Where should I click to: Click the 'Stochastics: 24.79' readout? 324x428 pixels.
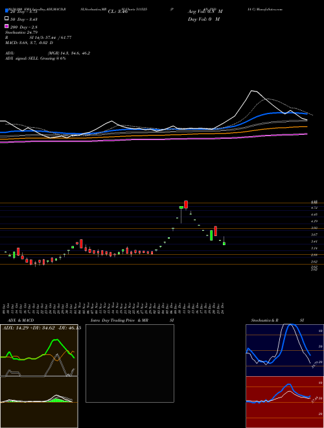[21, 32]
